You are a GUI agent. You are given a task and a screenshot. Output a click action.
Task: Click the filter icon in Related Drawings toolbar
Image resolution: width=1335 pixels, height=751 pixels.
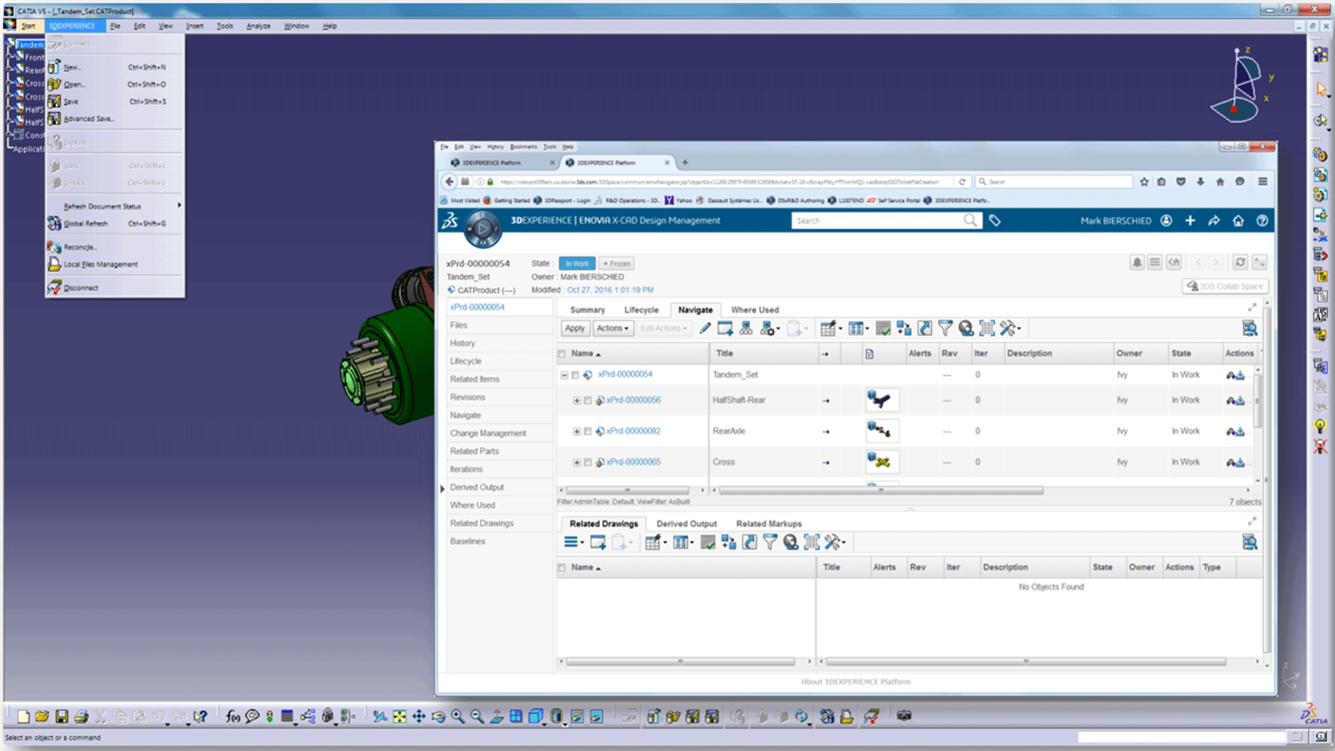pos(770,542)
